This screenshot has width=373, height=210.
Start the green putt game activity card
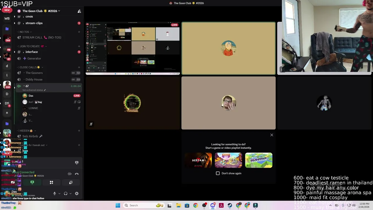259,160
